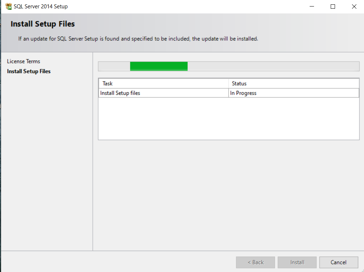
Task: Click the disabled Install button
Action: coord(297,262)
